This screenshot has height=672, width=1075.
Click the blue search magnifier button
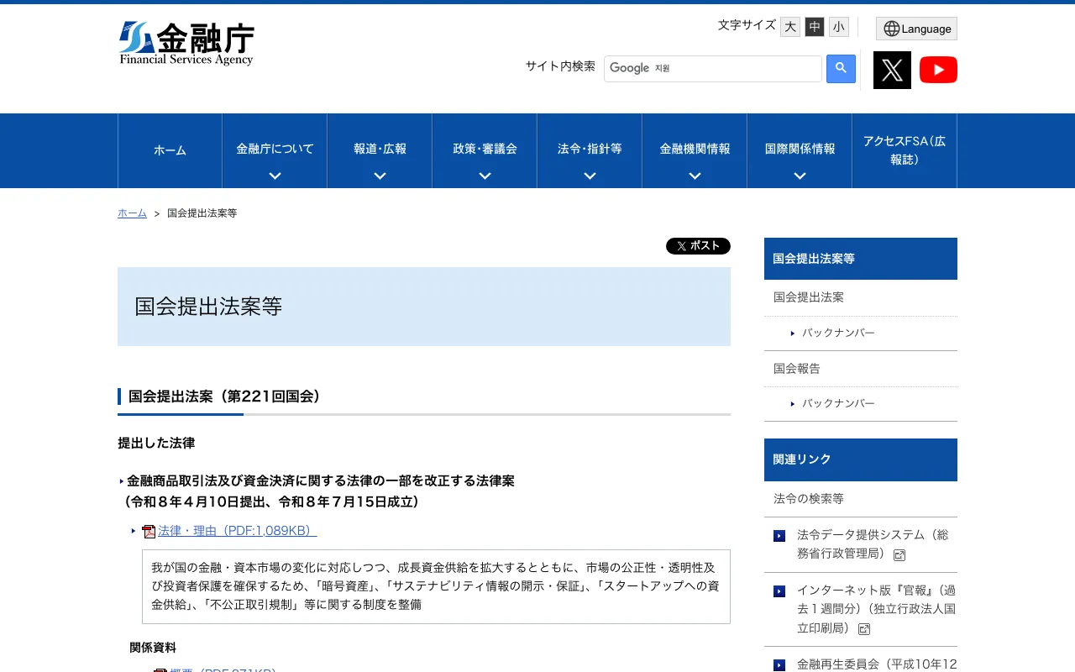(841, 69)
